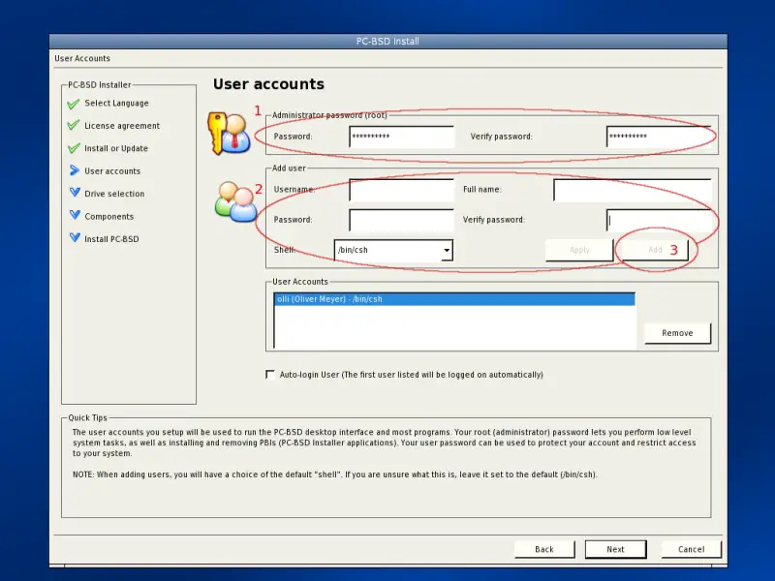
Task: Cancel the PC-BSD installation
Action: point(691,549)
